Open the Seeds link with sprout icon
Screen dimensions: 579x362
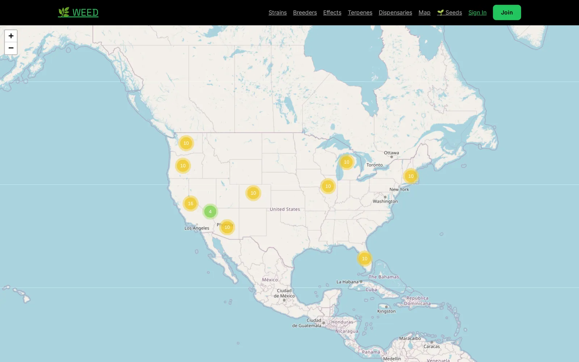[x=449, y=12]
